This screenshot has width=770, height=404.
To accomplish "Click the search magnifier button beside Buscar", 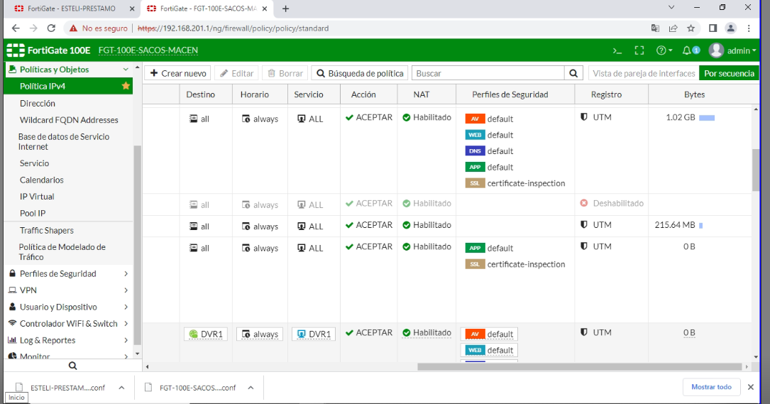I will click(x=573, y=73).
